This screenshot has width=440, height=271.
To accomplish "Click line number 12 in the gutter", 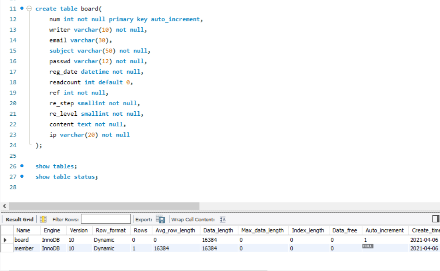I will pos(13,19).
